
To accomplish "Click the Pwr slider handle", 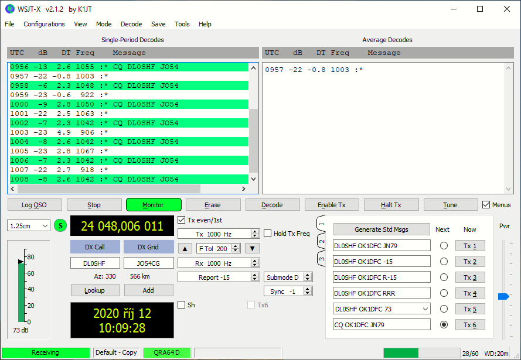I will click(x=504, y=296).
